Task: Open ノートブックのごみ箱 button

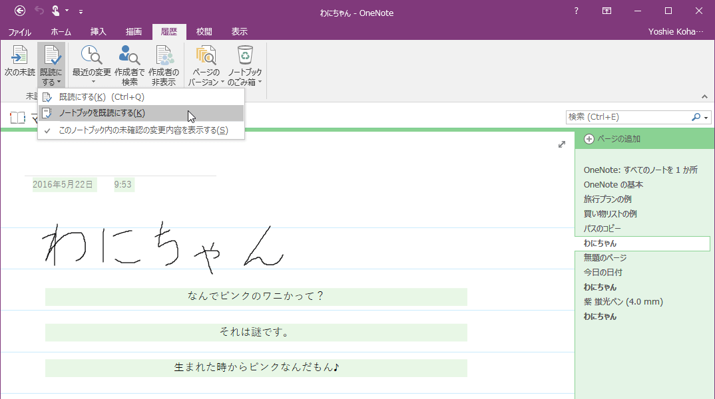Action: [x=245, y=66]
